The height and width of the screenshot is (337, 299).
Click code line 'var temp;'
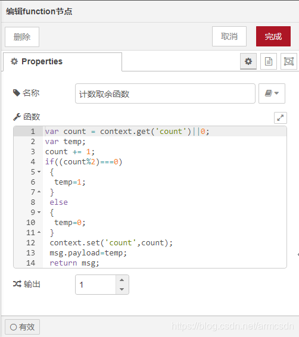click(x=65, y=142)
